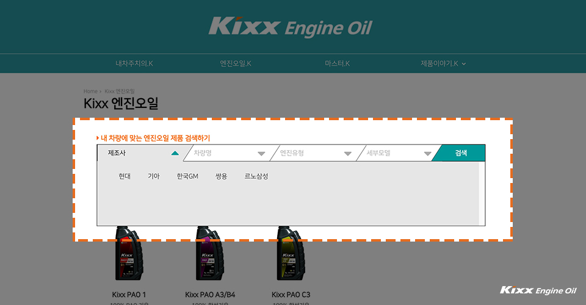Pick 쌍용 from the manufacturer list
The width and height of the screenshot is (586, 305).
[221, 176]
